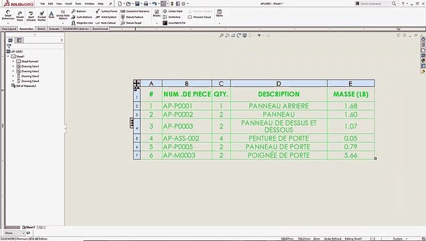Click the Select cursor tool

[x=163, y=4]
